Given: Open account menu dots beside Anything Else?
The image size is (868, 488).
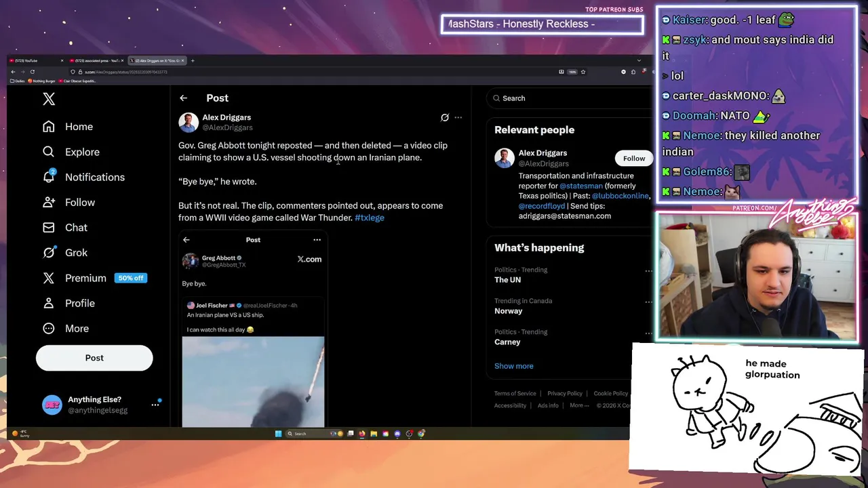Looking at the screenshot, I should click(x=155, y=405).
